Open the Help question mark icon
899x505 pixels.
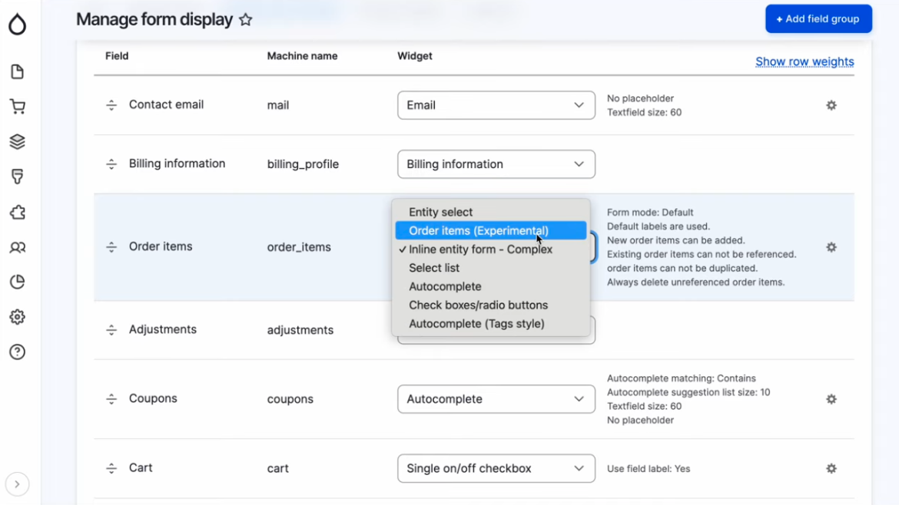[17, 352]
